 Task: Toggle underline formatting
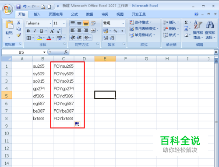tap(42, 31)
